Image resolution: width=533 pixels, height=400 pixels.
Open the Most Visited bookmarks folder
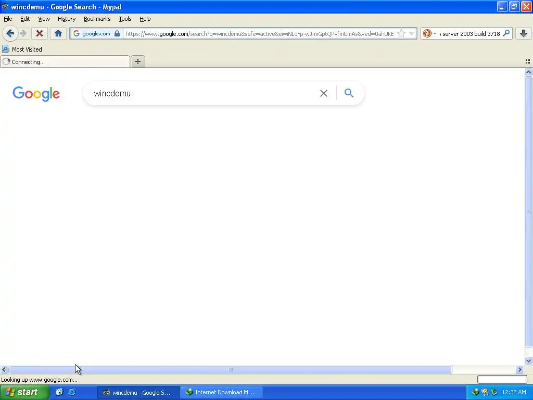pos(22,49)
